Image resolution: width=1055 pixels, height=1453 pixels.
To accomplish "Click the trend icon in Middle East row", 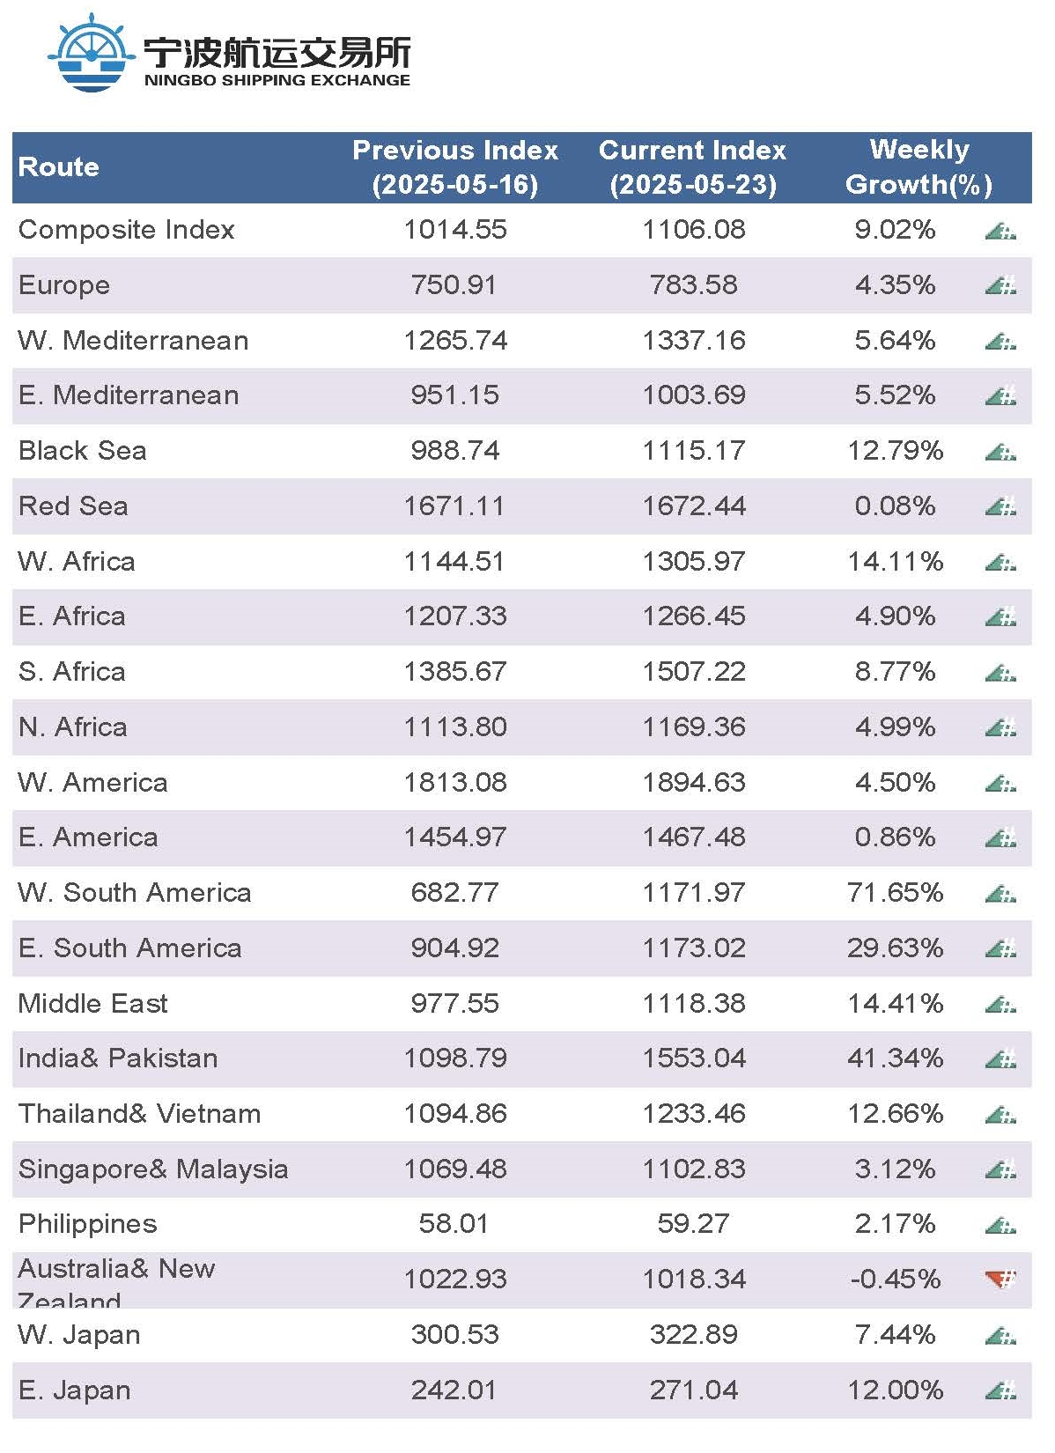I will [x=1000, y=1004].
